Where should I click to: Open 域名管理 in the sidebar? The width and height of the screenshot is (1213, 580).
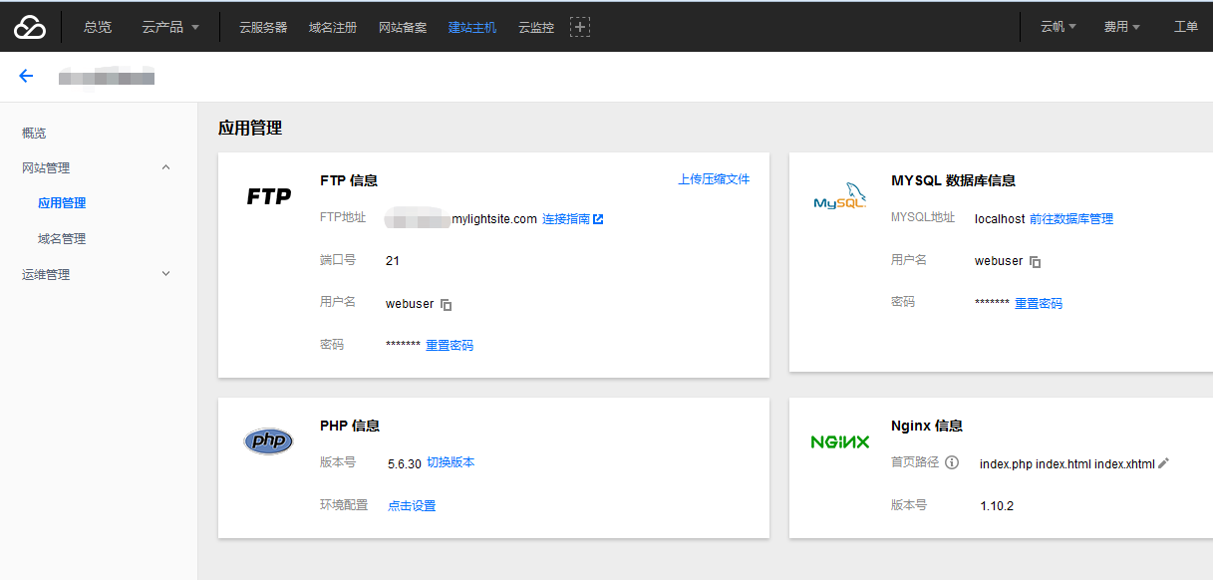[62, 239]
